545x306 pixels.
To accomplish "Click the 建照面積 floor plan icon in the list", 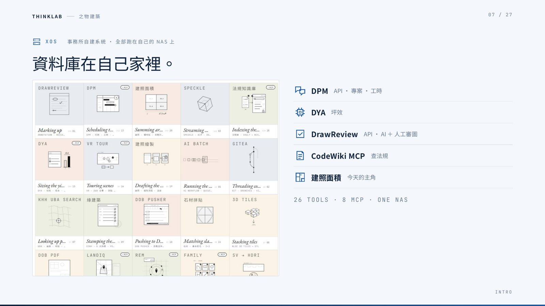I will coord(300,177).
